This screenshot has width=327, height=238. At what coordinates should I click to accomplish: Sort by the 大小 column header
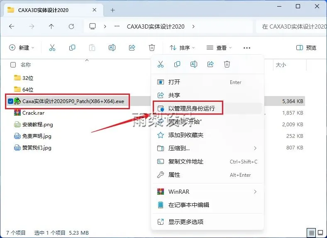tap(281, 65)
